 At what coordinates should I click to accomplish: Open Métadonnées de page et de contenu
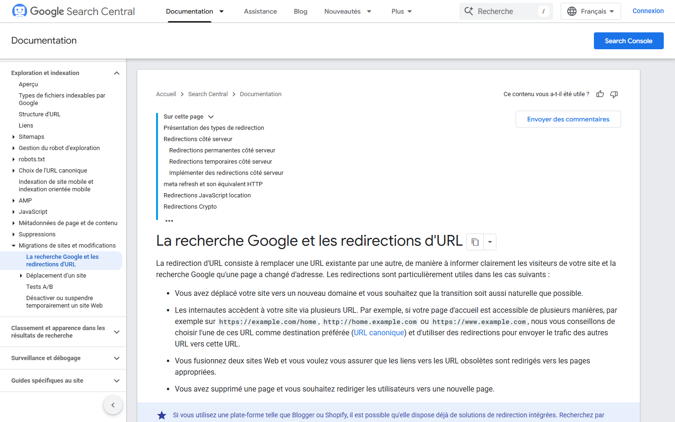point(68,223)
